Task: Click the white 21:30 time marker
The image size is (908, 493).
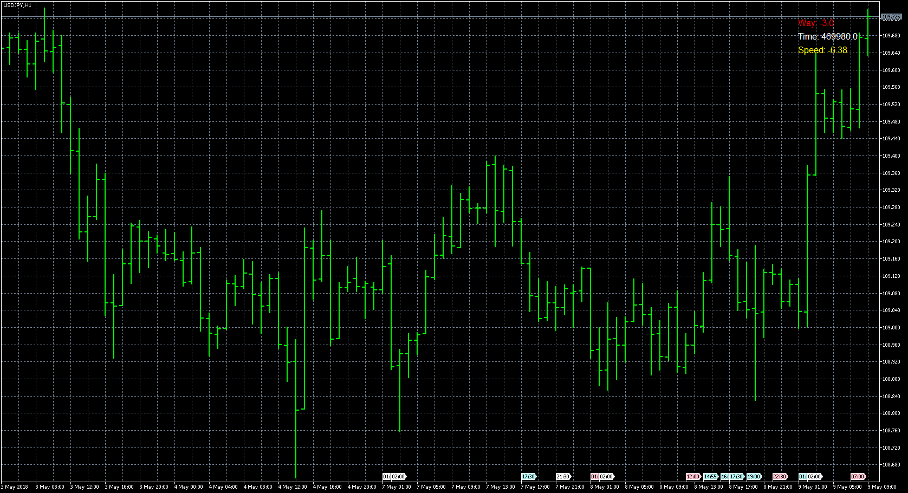Action: point(563,477)
